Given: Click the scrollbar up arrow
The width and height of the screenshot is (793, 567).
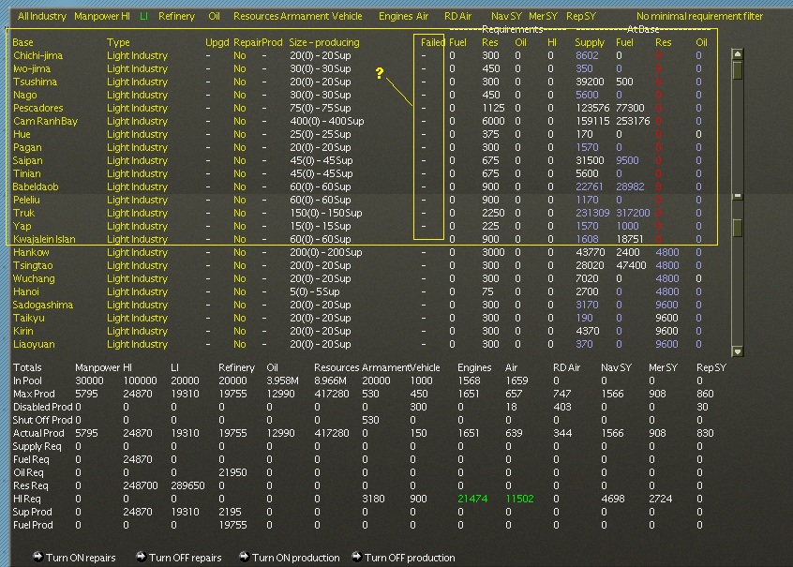Looking at the screenshot, I should pos(738,54).
